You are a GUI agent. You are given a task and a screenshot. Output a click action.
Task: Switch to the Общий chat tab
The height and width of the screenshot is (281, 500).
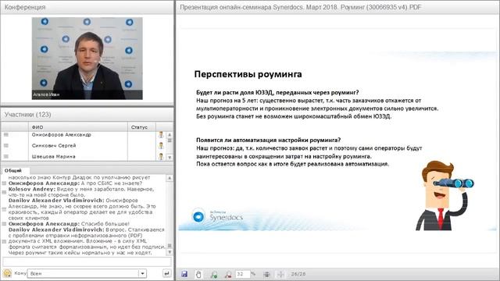(x=12, y=170)
